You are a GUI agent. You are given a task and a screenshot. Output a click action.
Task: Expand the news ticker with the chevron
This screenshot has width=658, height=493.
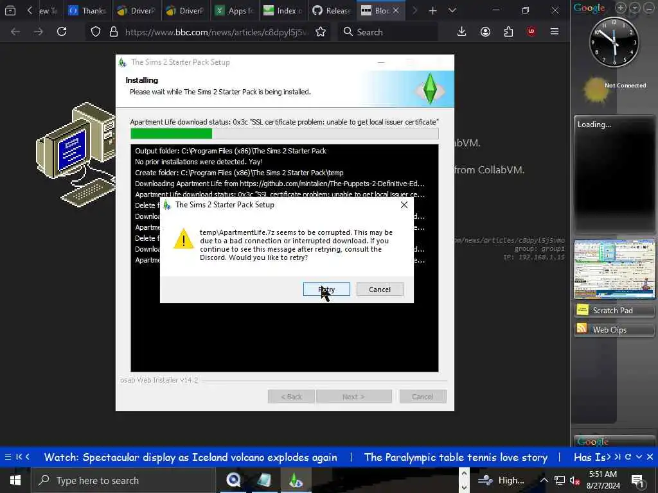point(639,457)
